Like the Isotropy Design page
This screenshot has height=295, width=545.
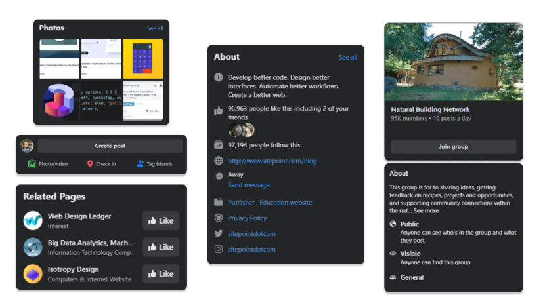click(x=161, y=274)
